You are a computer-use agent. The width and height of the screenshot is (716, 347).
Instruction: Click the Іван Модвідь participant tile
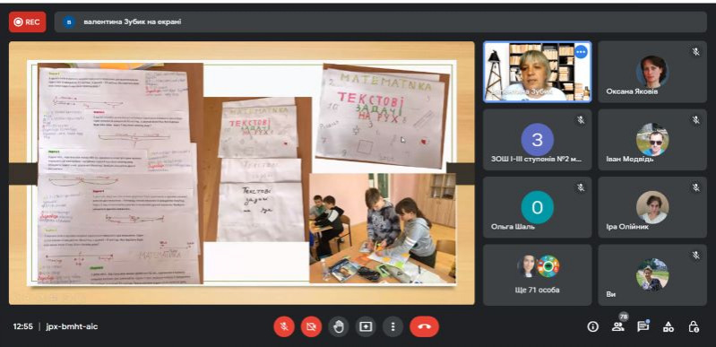click(x=652, y=140)
